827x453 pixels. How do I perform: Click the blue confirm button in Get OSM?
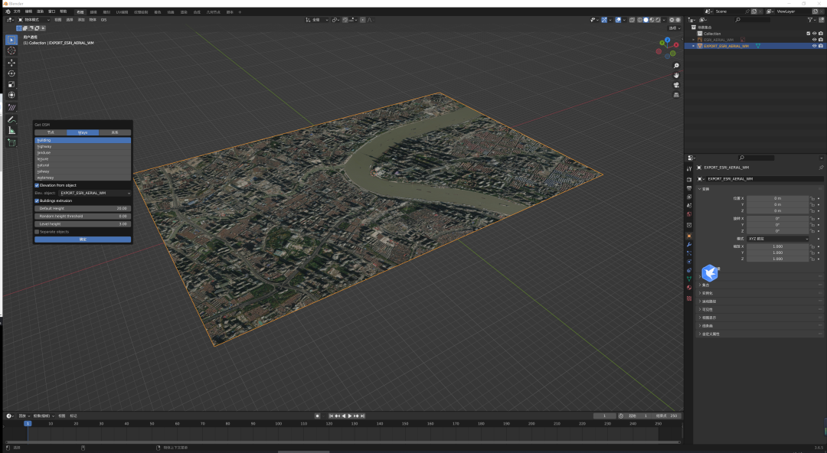83,240
